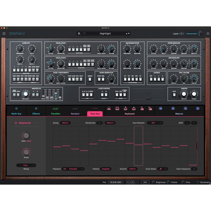Open the settings gear in top bar

click(208, 33)
